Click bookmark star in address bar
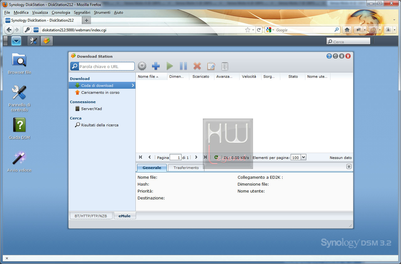401x264 pixels. pos(248,30)
